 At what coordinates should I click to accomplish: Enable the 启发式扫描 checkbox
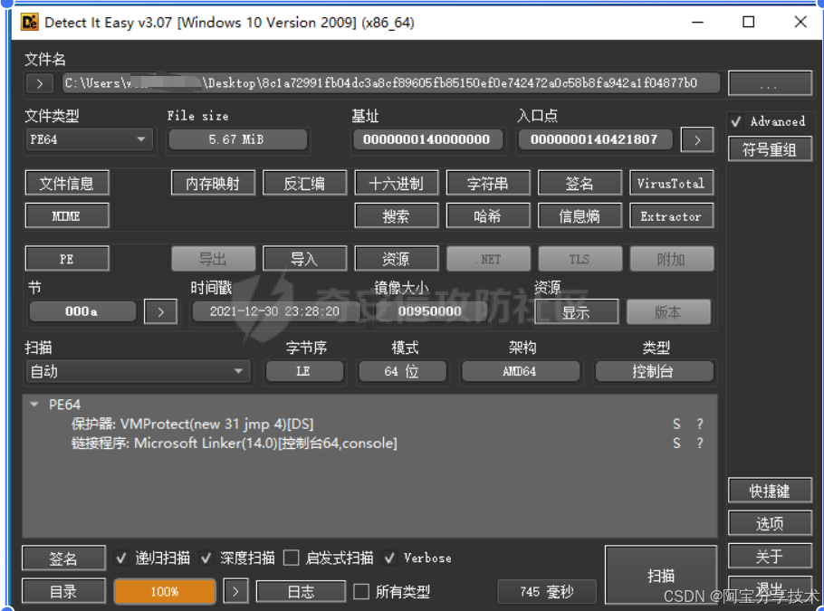pos(292,558)
